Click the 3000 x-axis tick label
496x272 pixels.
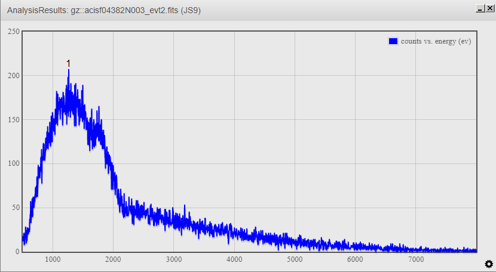point(174,259)
